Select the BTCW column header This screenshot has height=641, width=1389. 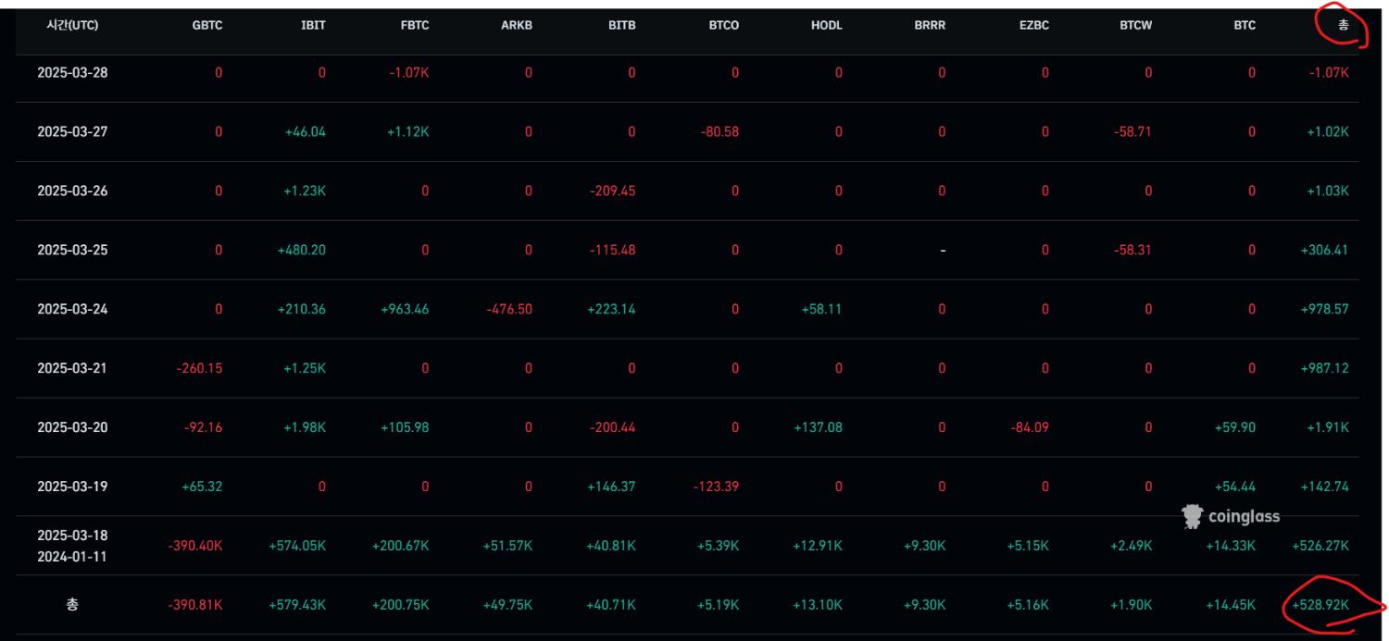pos(1135,26)
